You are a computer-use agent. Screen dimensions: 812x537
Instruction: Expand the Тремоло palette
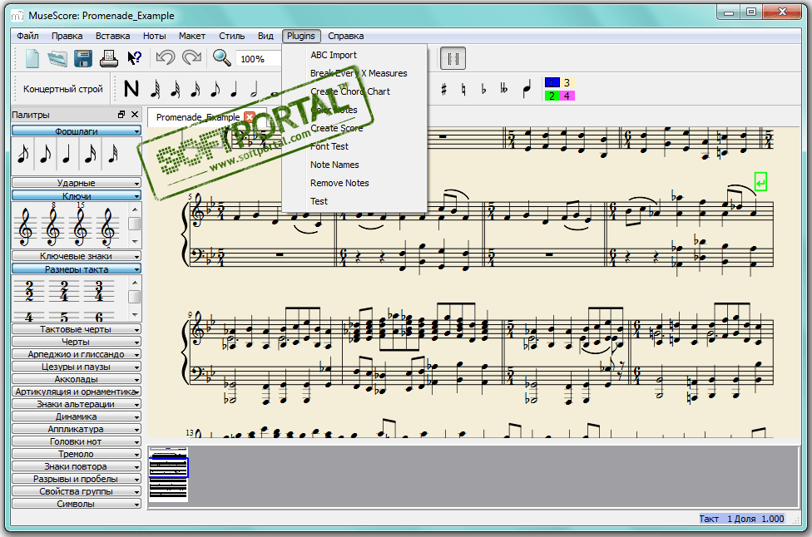click(x=77, y=454)
